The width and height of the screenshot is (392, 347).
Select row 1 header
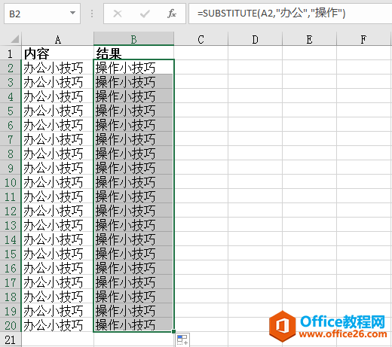pyautogui.click(x=11, y=53)
